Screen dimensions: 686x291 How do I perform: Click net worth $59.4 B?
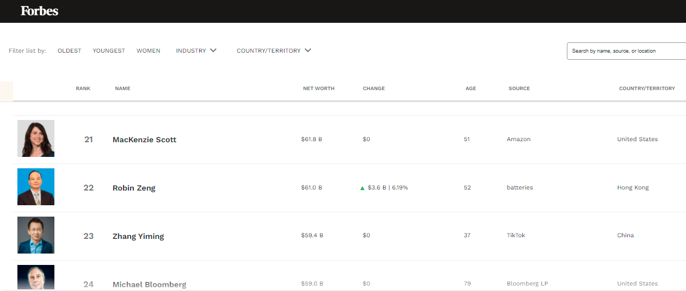click(x=312, y=236)
